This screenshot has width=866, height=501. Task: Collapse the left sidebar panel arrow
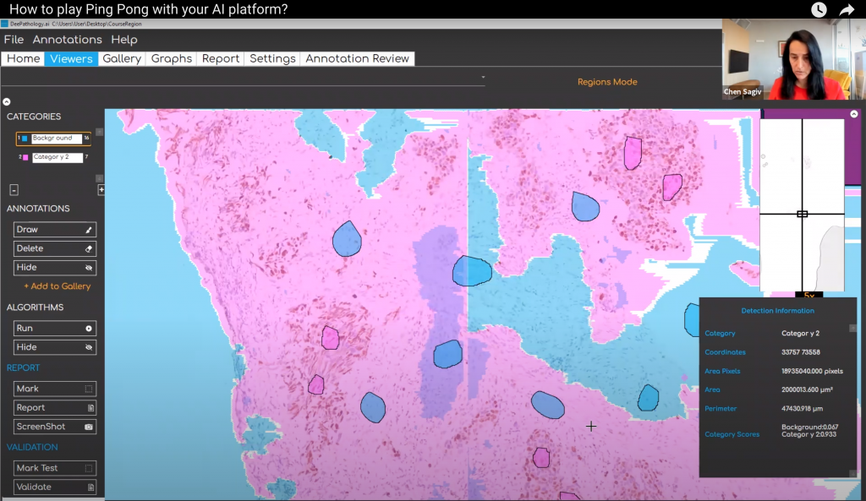point(7,101)
